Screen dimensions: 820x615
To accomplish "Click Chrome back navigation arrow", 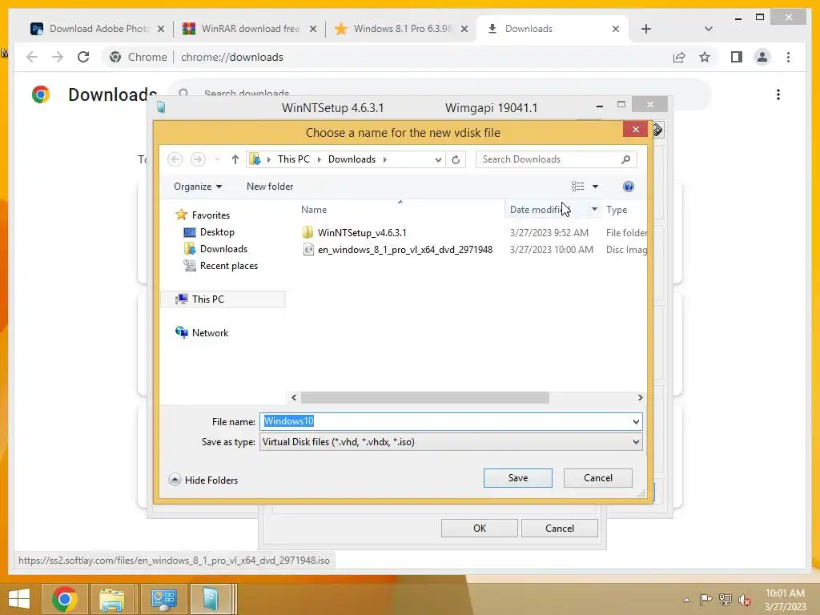I will point(32,57).
